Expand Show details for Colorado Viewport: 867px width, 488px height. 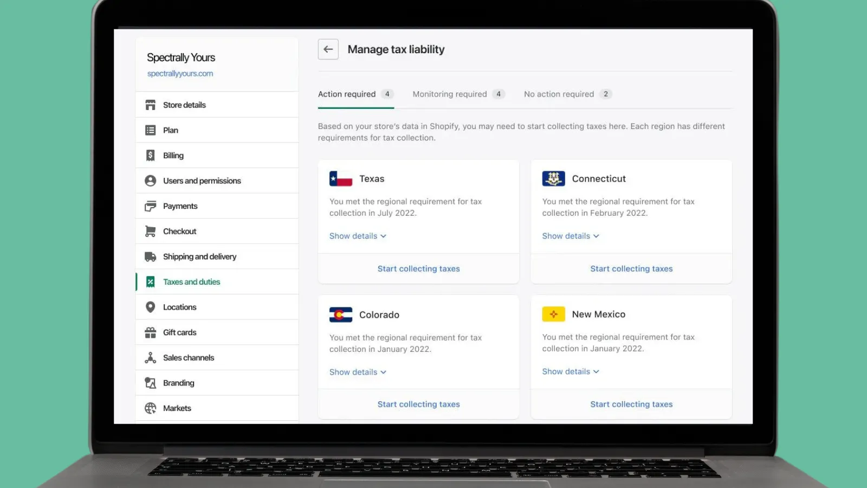tap(358, 373)
